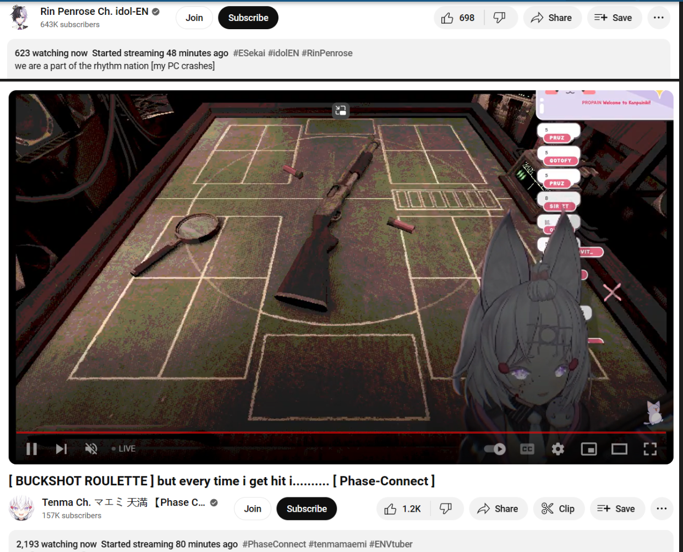This screenshot has height=552, width=683.
Task: Open the #RinPenrose hashtag
Action: point(327,53)
